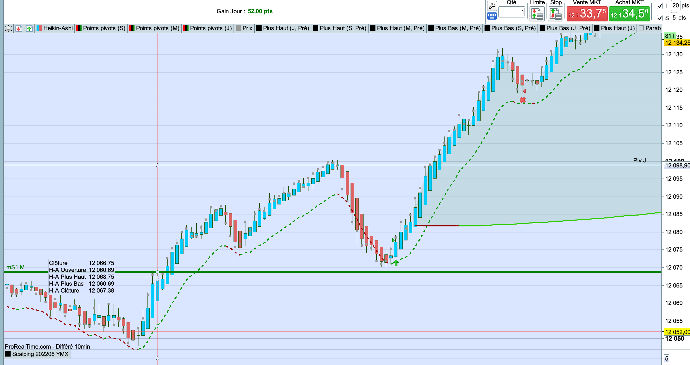
Task: Click the Stop order icon
Action: point(555,14)
